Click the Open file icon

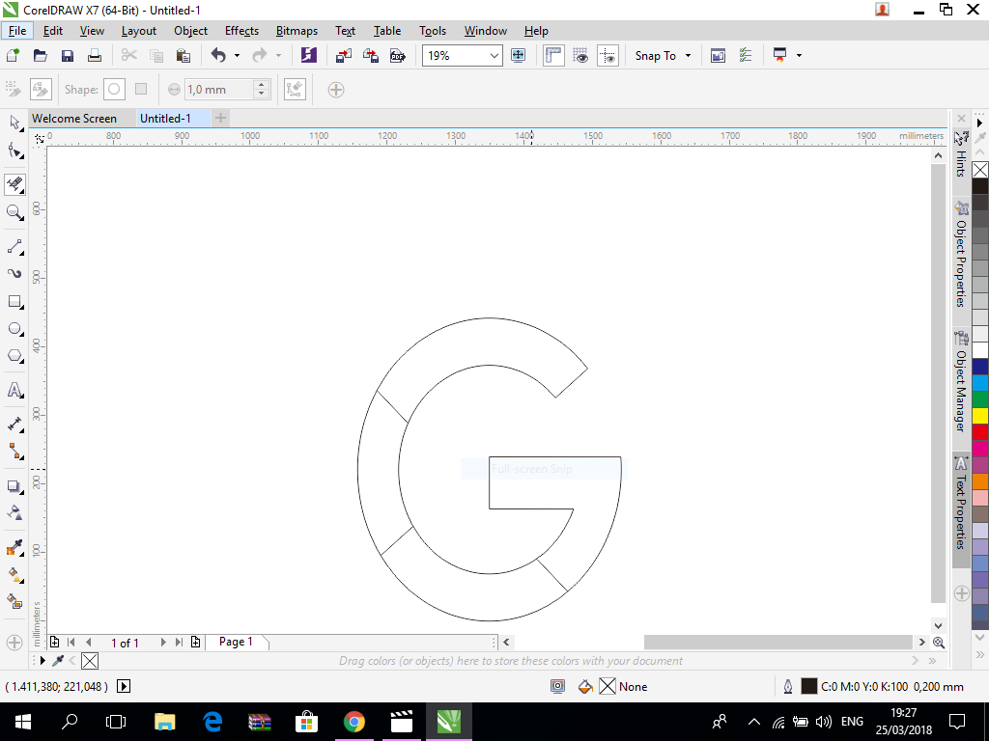[x=40, y=55]
